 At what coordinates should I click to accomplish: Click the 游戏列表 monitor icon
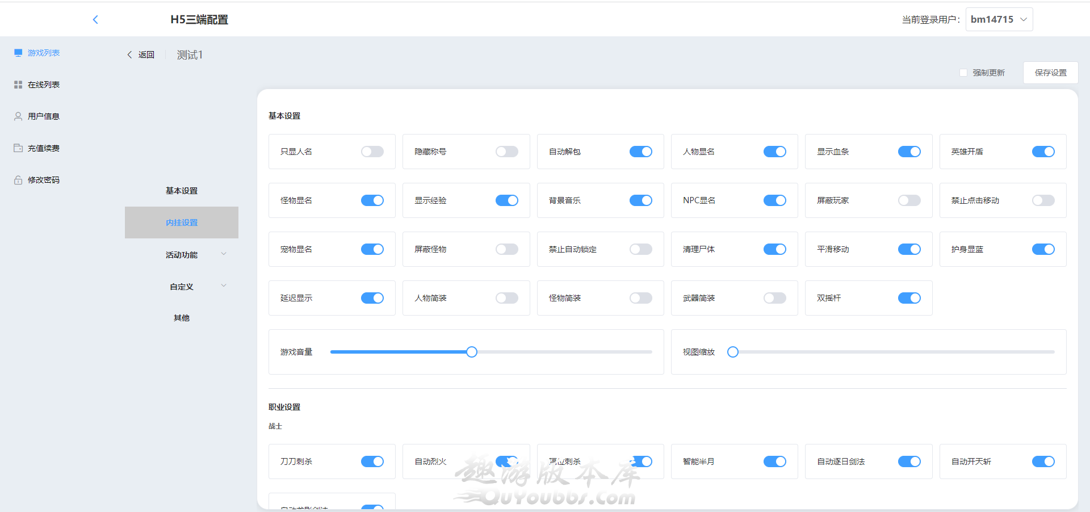[x=18, y=53]
